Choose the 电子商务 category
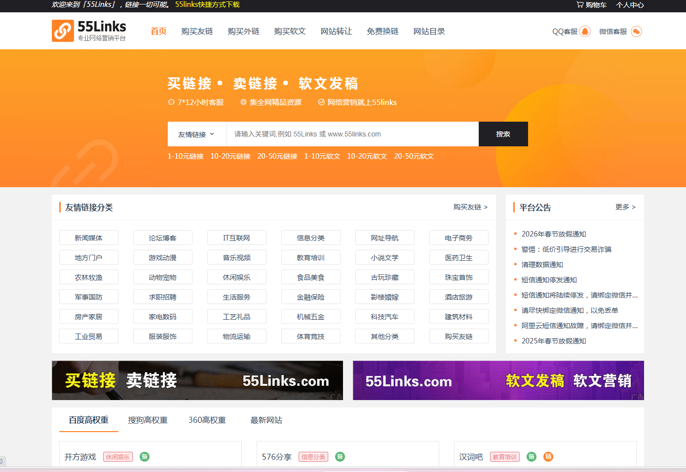 point(459,237)
